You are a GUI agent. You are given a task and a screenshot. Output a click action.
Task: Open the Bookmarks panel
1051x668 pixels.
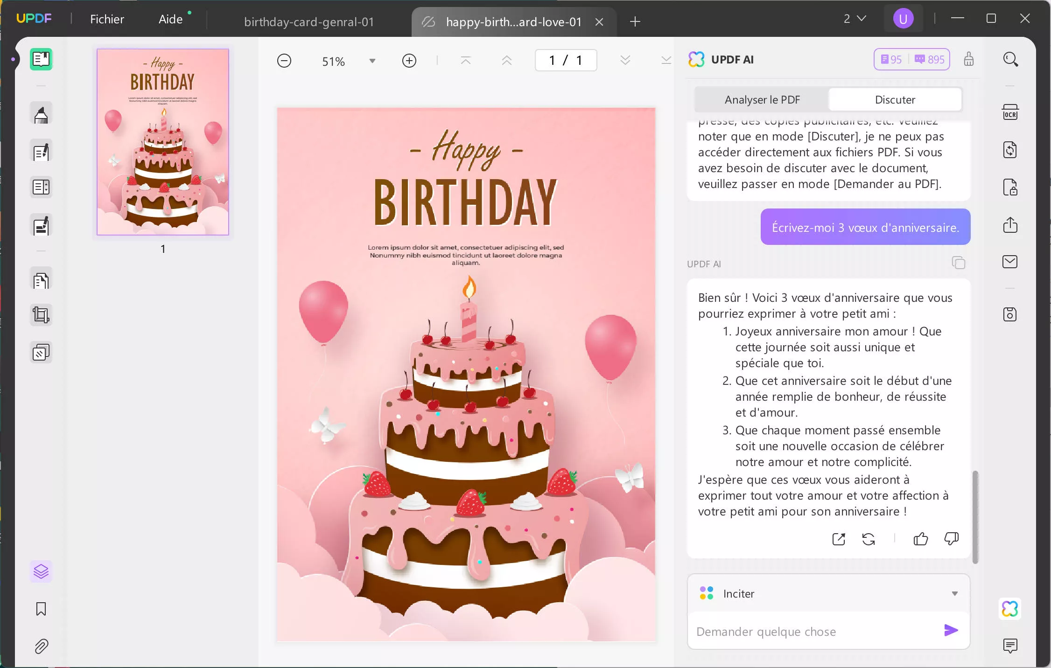click(x=41, y=609)
